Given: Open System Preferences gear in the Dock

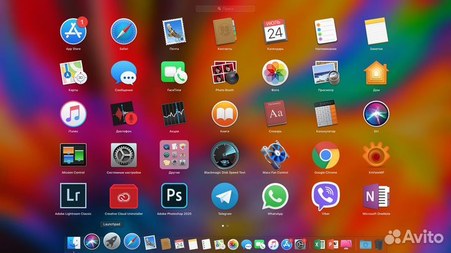Looking at the screenshot, I should pyautogui.click(x=300, y=244).
